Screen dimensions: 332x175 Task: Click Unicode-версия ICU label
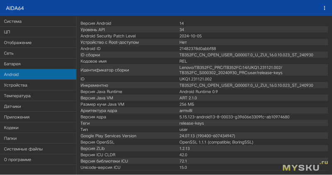pyautogui.click(x=100, y=168)
